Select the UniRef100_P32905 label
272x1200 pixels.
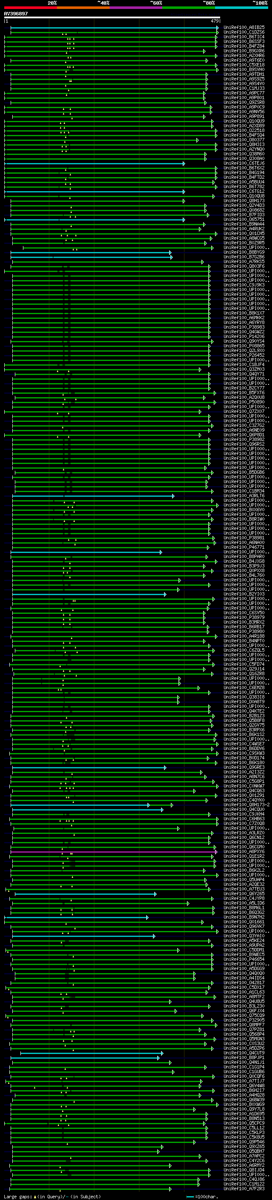(x=244, y=1020)
